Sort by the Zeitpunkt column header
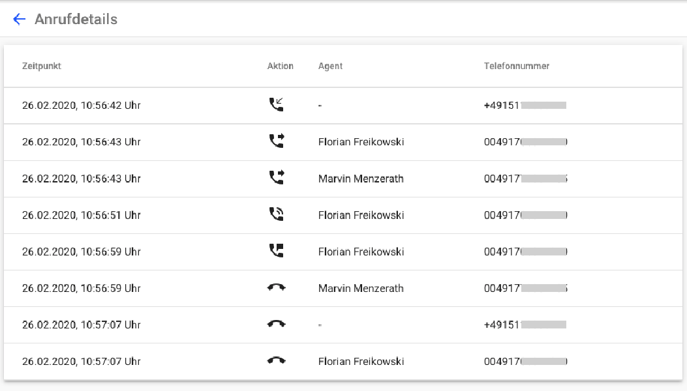The image size is (687, 391). click(x=42, y=66)
